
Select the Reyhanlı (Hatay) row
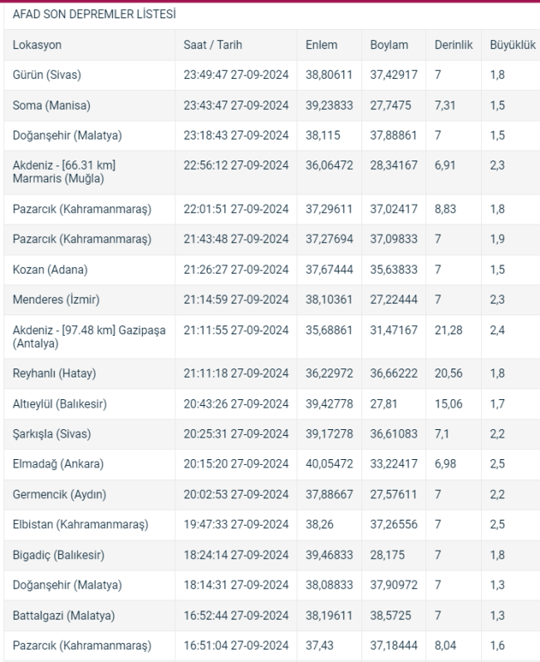point(272,373)
